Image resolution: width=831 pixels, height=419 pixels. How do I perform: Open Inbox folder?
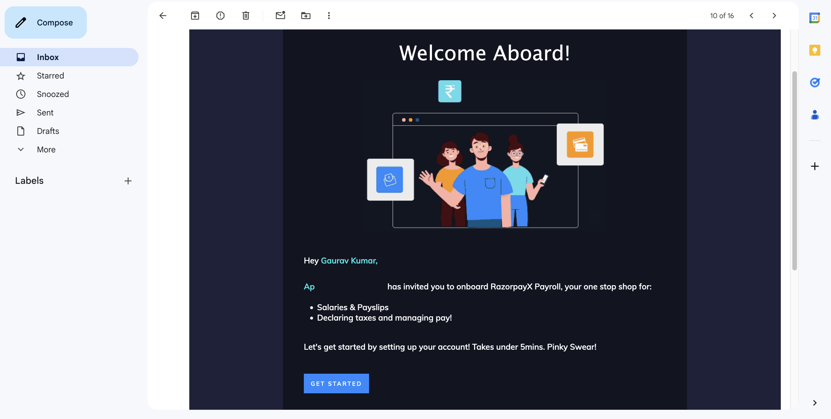click(x=48, y=57)
